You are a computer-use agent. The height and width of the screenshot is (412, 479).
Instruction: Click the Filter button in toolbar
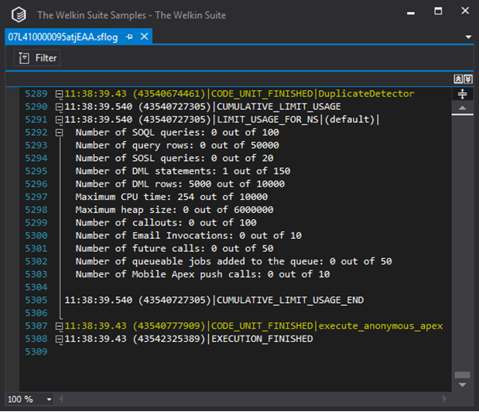(x=37, y=58)
